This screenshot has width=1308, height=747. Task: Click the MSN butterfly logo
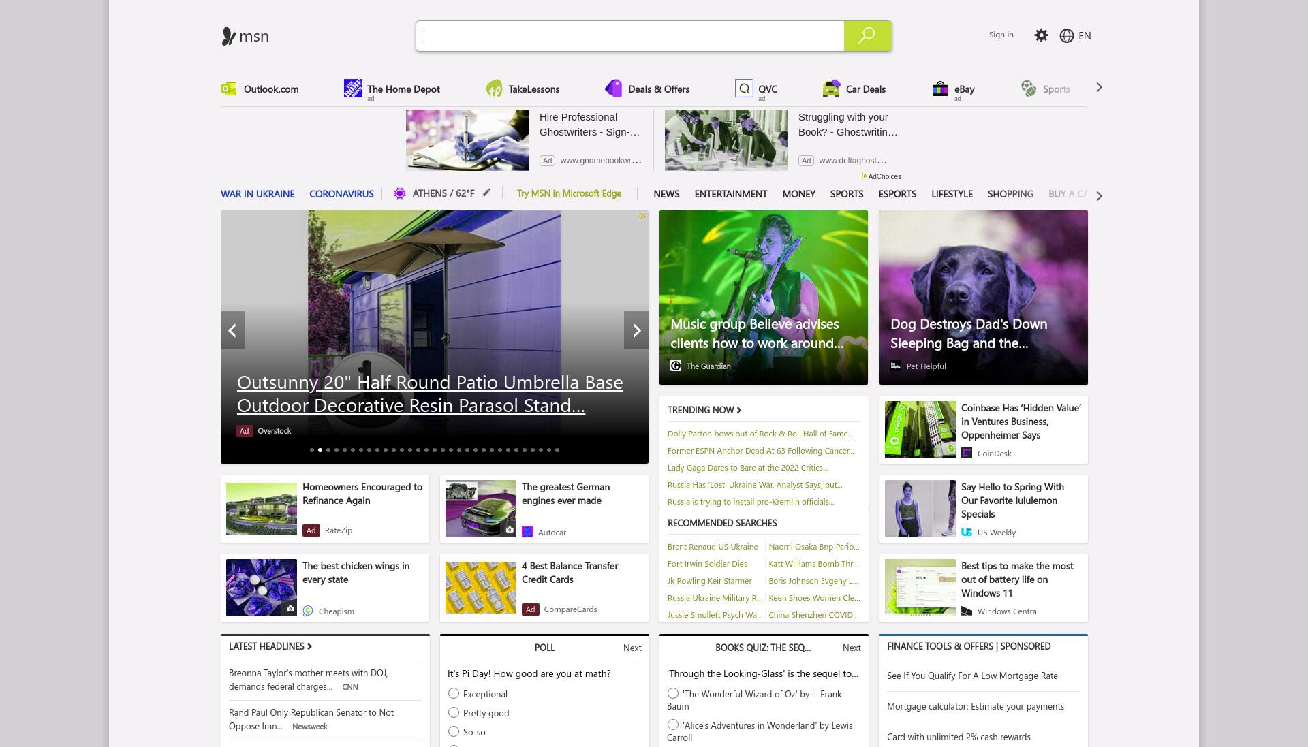(x=229, y=36)
